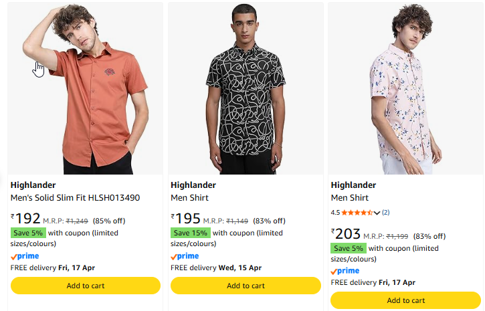
Task: Expand the rating breakdown chevron
Action: 377,213
